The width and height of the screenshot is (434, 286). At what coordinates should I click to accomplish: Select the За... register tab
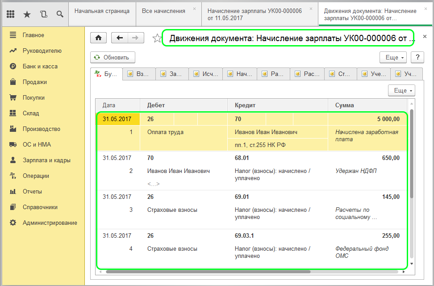tap(172, 74)
